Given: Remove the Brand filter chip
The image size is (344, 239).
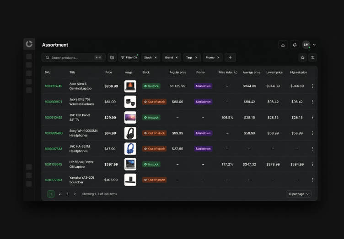Looking at the screenshot, I should [177, 57].
